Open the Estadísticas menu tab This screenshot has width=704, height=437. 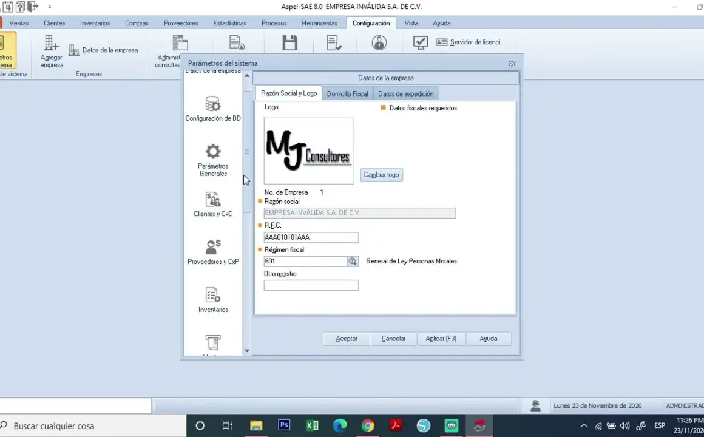pos(229,23)
